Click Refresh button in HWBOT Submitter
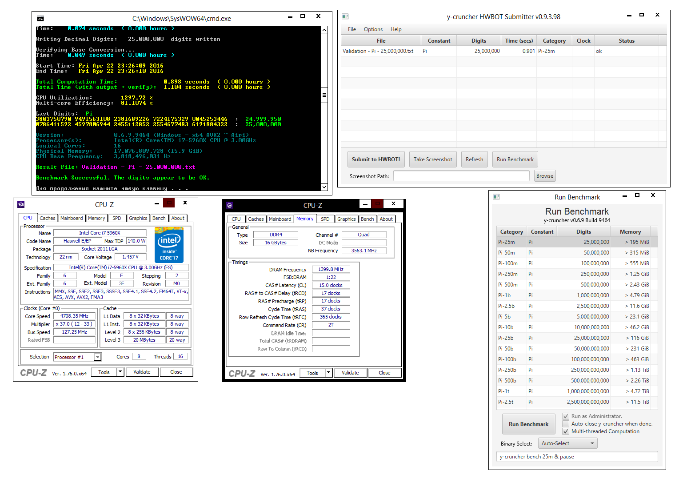The width and height of the screenshot is (687, 478). (475, 159)
